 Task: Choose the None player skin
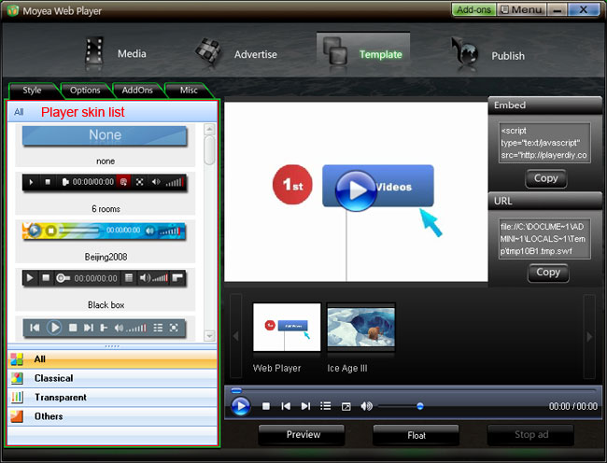(105, 145)
